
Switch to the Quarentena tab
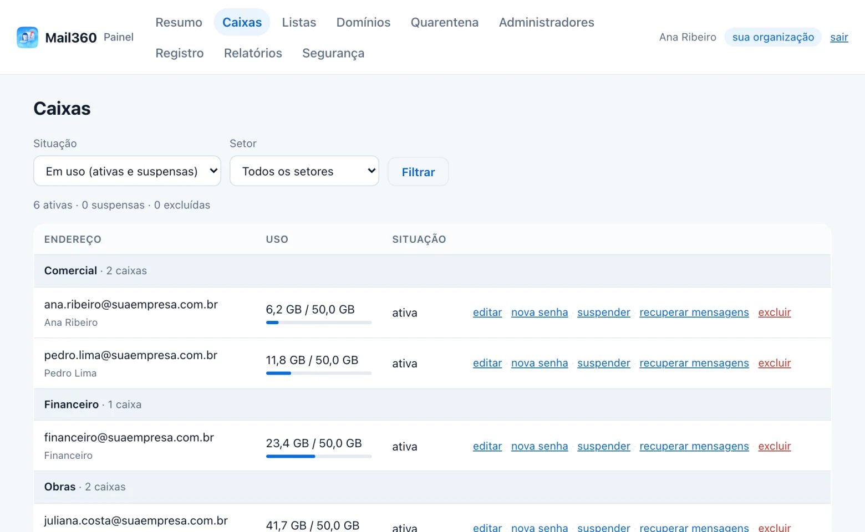pos(444,22)
